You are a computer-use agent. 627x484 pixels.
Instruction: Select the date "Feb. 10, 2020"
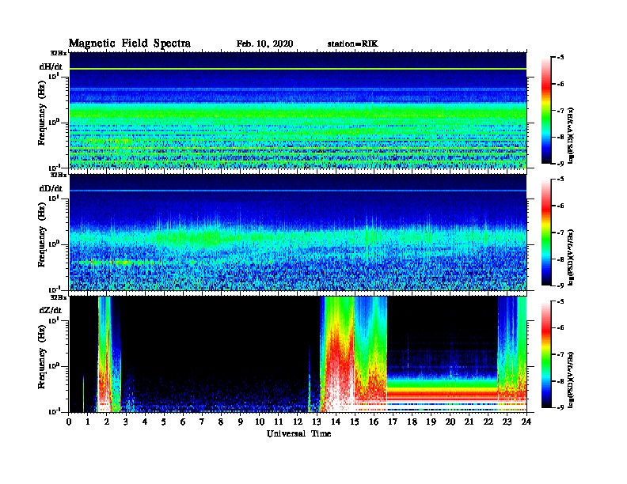[x=264, y=43]
